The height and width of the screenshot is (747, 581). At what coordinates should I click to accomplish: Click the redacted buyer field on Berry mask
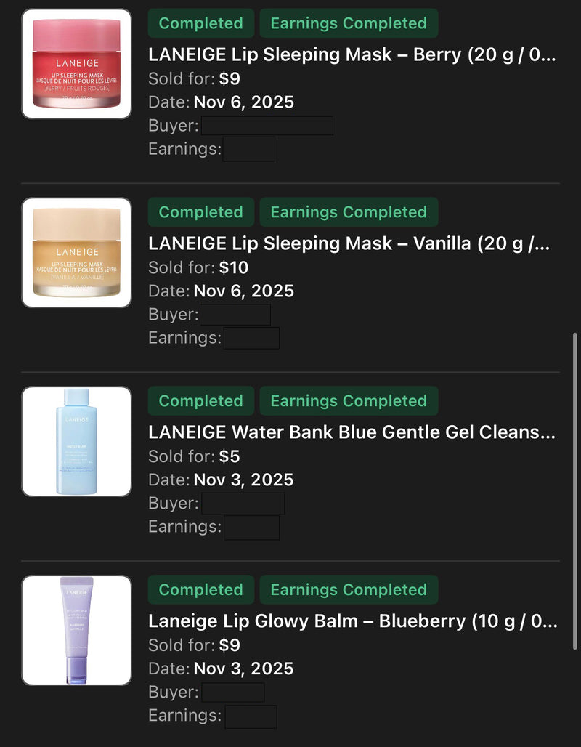click(x=267, y=126)
